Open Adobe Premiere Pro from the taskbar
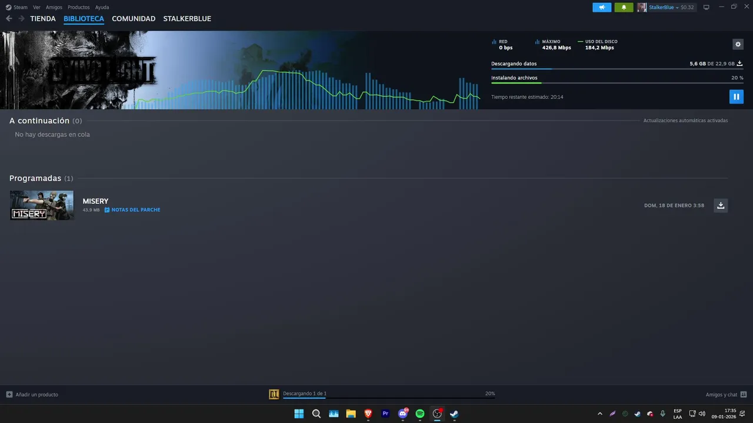Image resolution: width=753 pixels, height=423 pixels. pyautogui.click(x=385, y=414)
